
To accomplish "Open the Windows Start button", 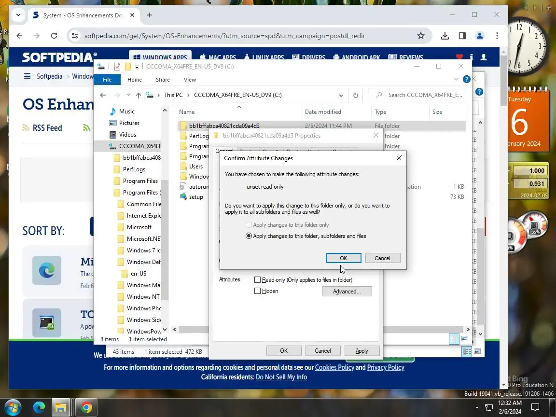I will pos(13,407).
